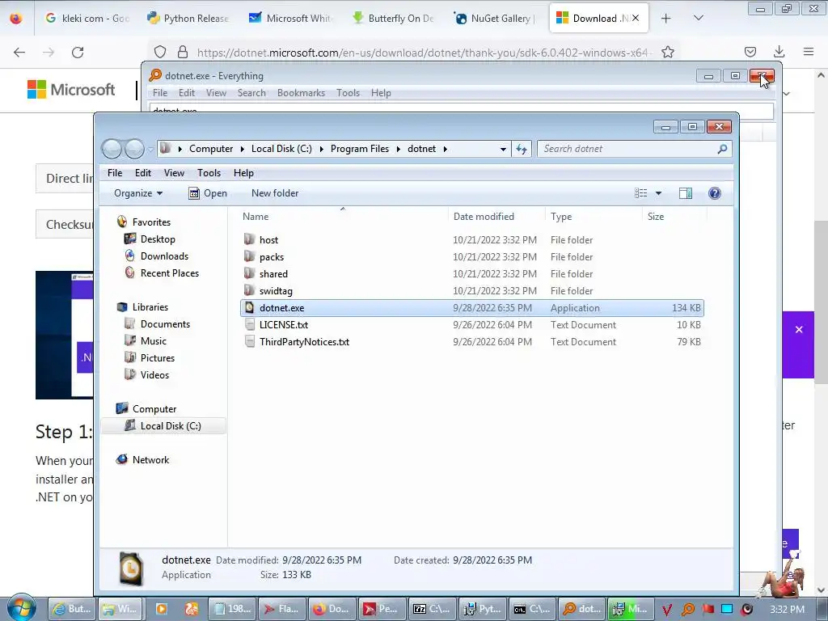The height and width of the screenshot is (621, 828).
Task: Open new tab with plus button
Action: [666, 18]
